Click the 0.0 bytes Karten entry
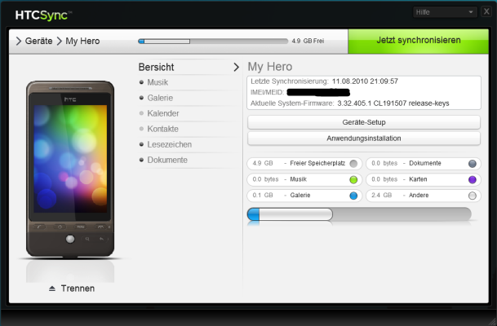 click(x=424, y=179)
